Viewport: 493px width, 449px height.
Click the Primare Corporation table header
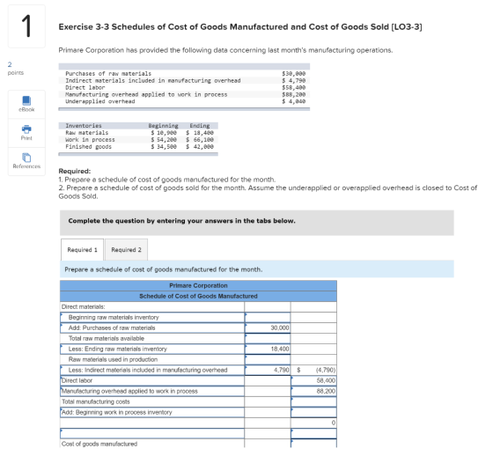198,285
